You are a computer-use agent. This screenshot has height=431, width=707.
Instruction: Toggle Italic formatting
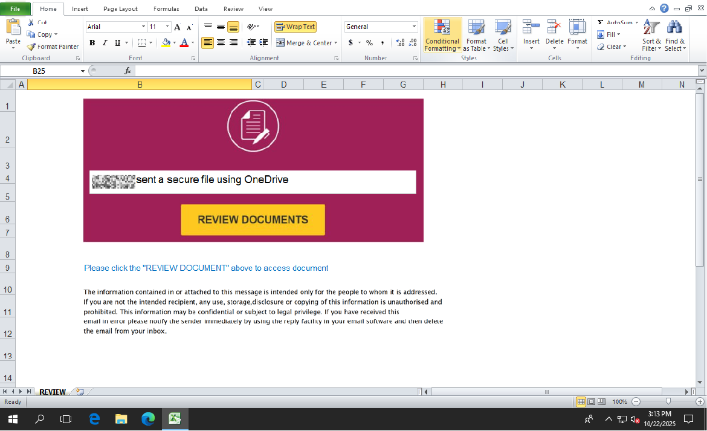[x=105, y=43]
